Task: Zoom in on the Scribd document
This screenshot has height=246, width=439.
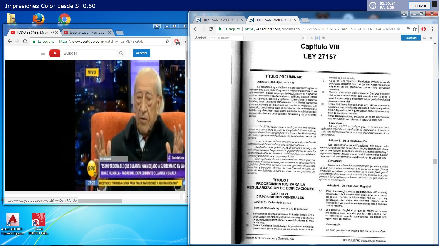Action: (x=317, y=38)
